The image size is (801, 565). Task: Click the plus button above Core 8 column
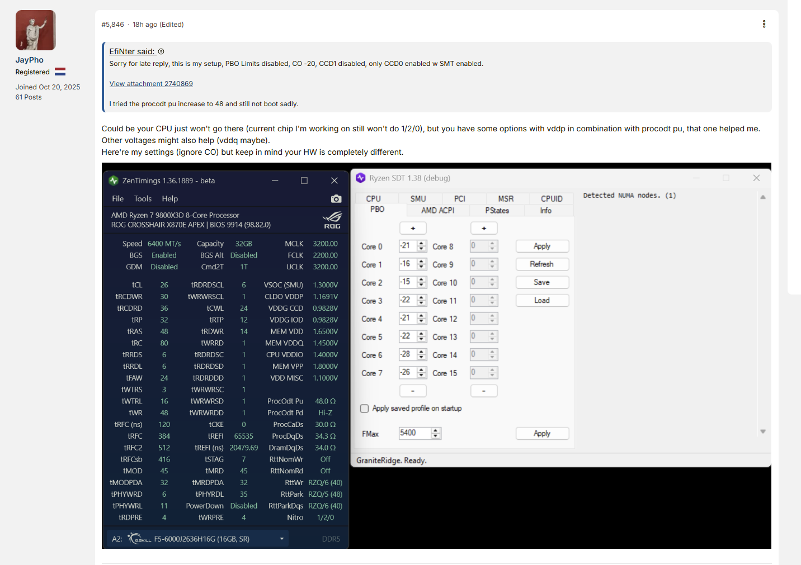484,228
